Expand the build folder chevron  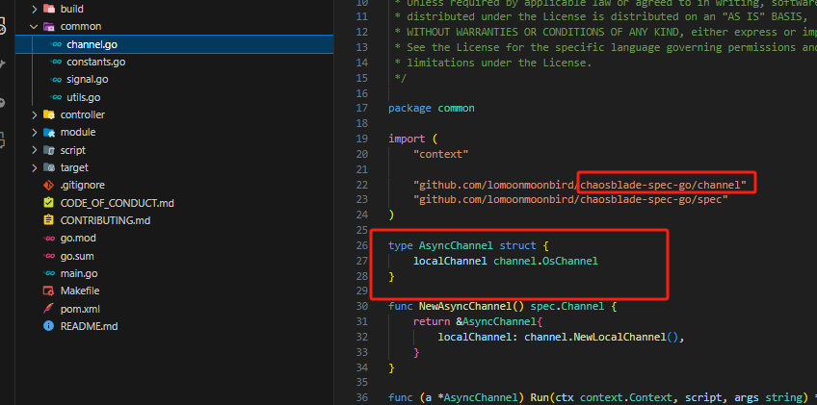34,9
